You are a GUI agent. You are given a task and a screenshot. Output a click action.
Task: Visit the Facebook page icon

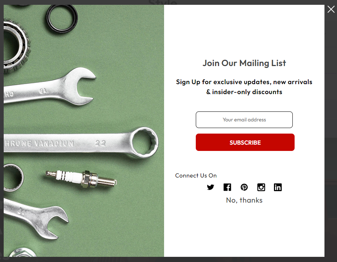227,187
